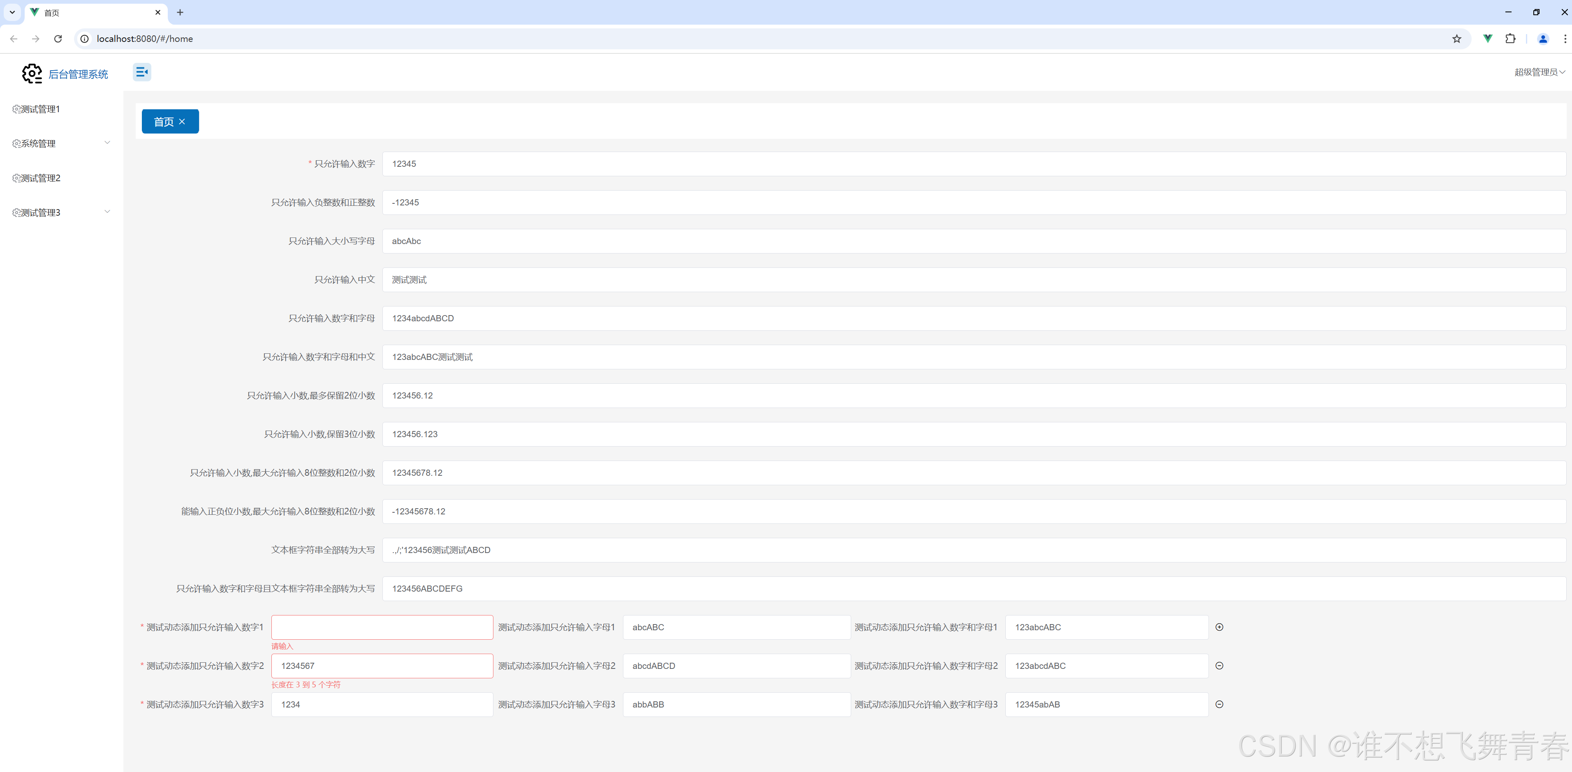Screen dimensions: 1572x772
Task: Focus the address bar URL
Action: point(145,39)
